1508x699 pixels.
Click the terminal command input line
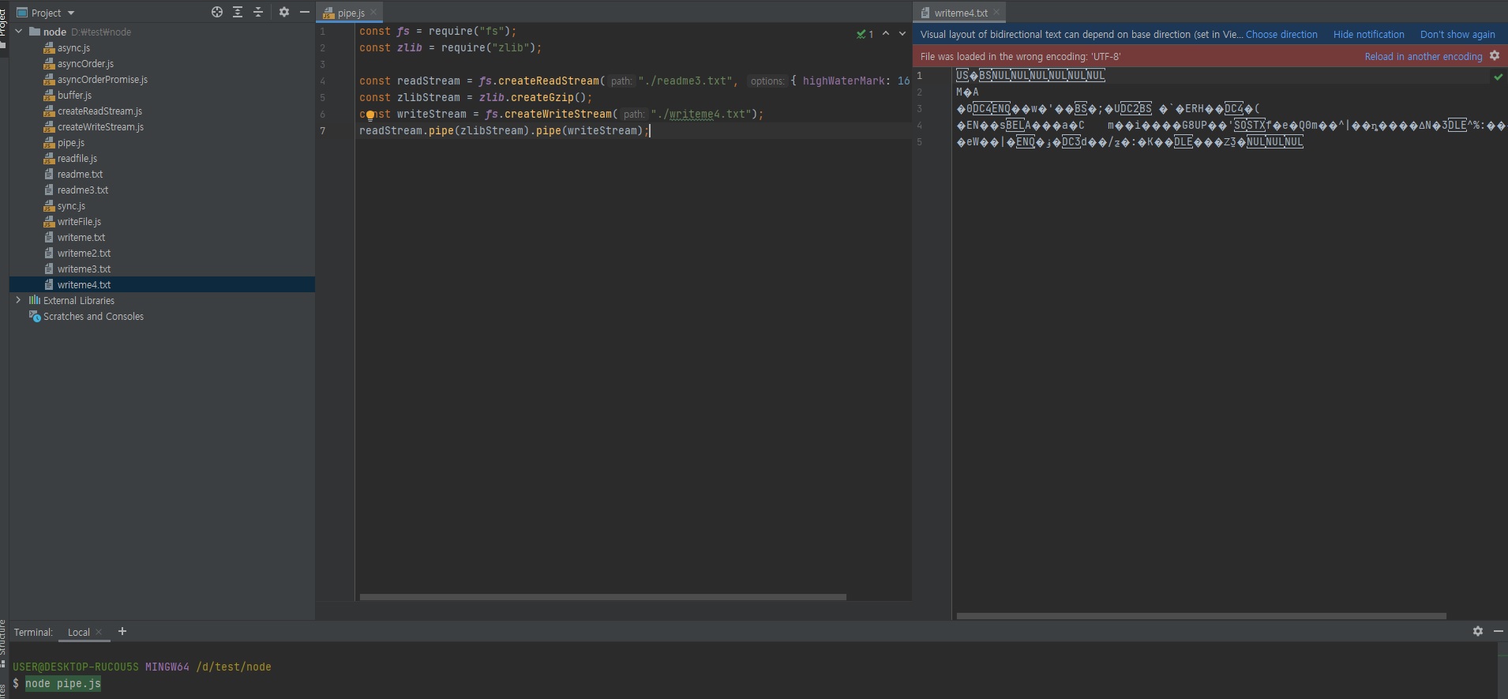click(x=63, y=684)
